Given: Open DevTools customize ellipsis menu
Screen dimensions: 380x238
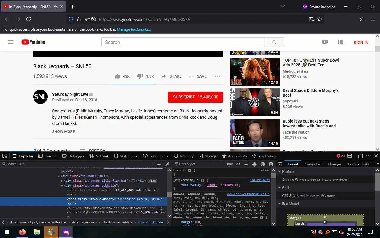Looking at the screenshot, I should (368, 156).
